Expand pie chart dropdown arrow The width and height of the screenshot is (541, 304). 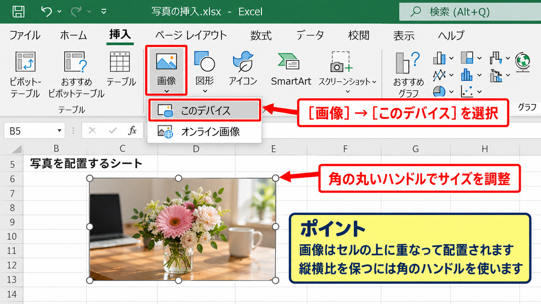(451, 92)
